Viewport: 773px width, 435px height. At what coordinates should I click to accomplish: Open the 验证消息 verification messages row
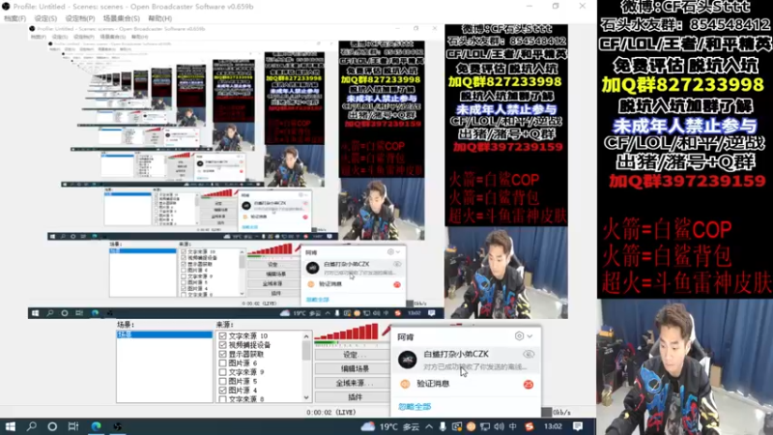click(x=467, y=384)
